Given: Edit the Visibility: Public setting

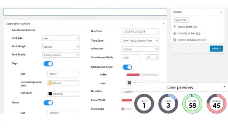Looking at the screenshot, I should (x=198, y=33).
